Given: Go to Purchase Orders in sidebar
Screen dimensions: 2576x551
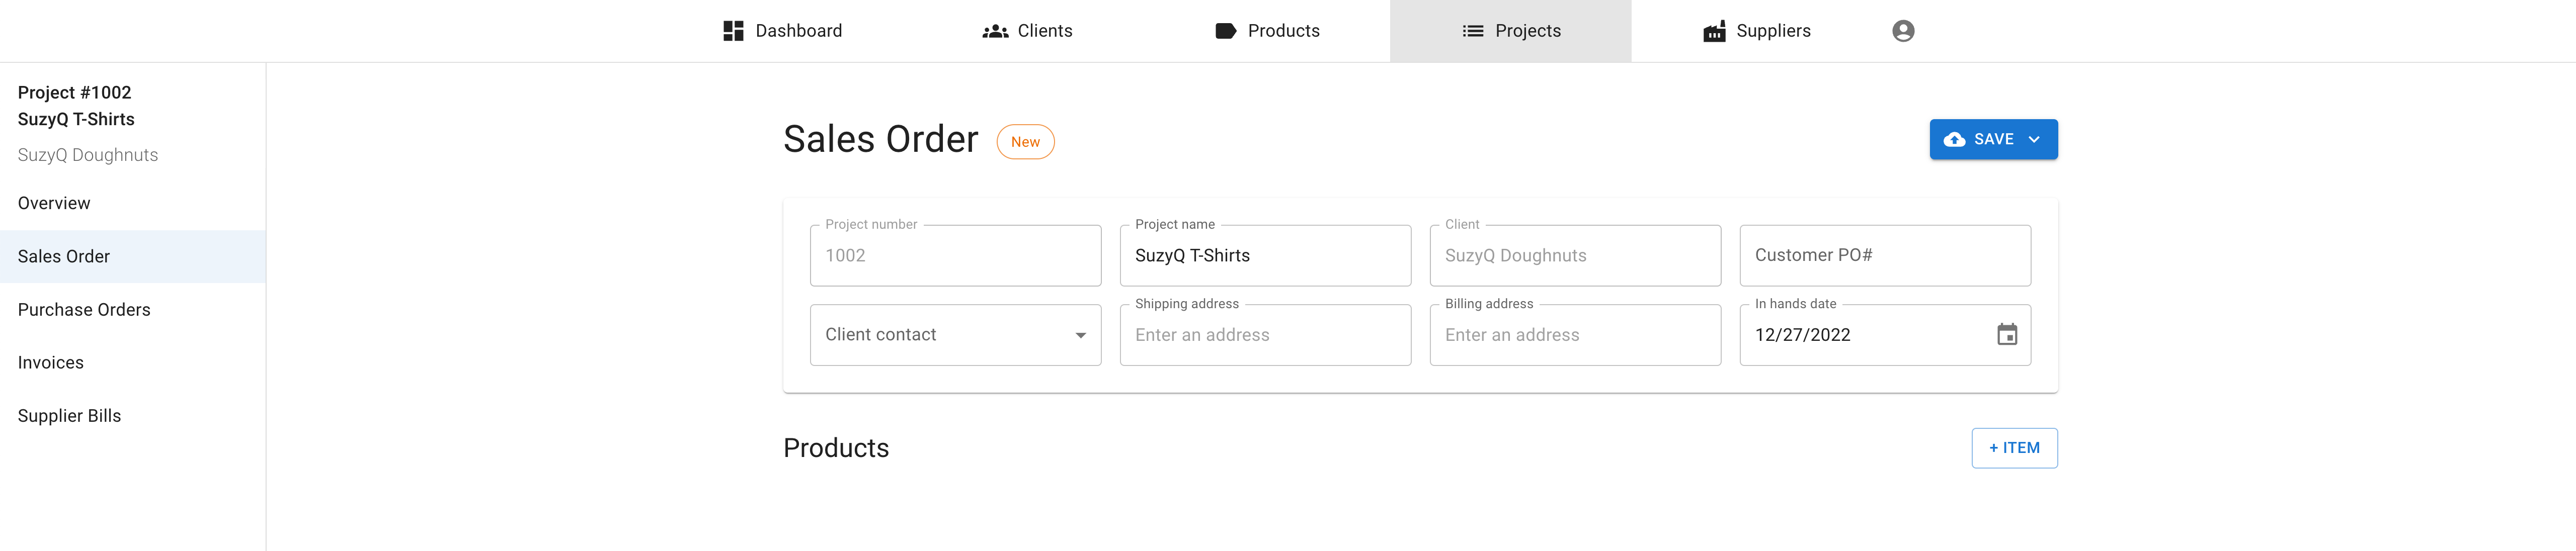Looking at the screenshot, I should pos(84,310).
